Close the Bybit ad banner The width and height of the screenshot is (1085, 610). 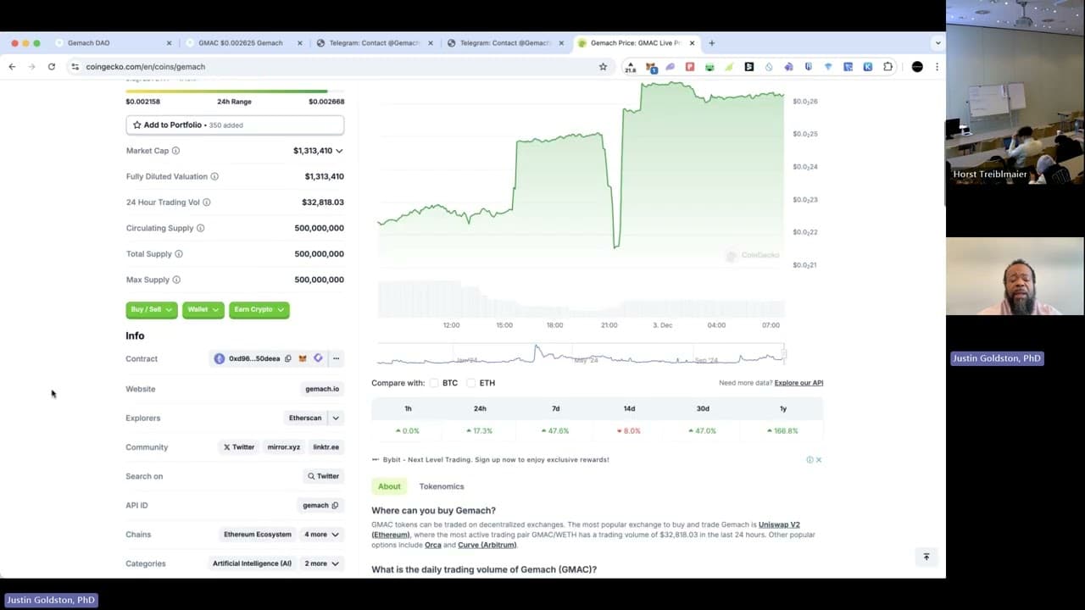(818, 460)
